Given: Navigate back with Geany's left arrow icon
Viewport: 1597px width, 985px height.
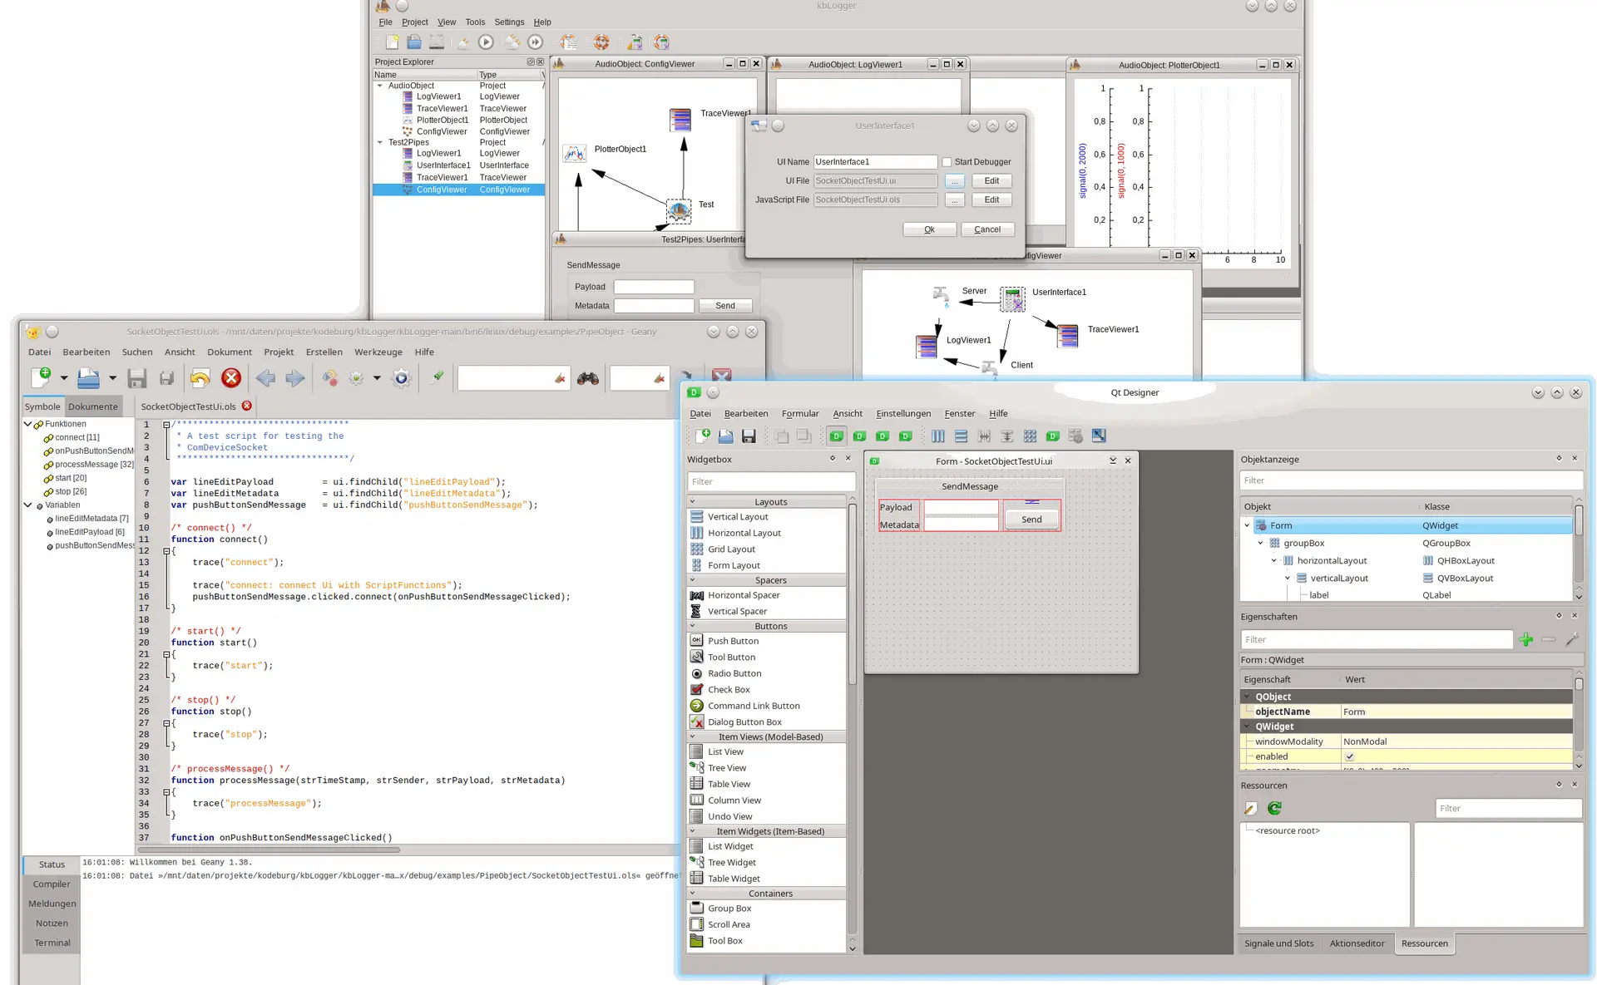Looking at the screenshot, I should tap(265, 378).
